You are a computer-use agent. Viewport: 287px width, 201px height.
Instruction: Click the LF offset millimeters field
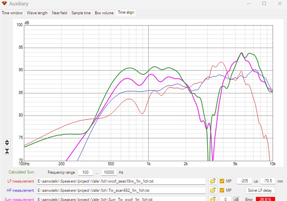[268, 181]
